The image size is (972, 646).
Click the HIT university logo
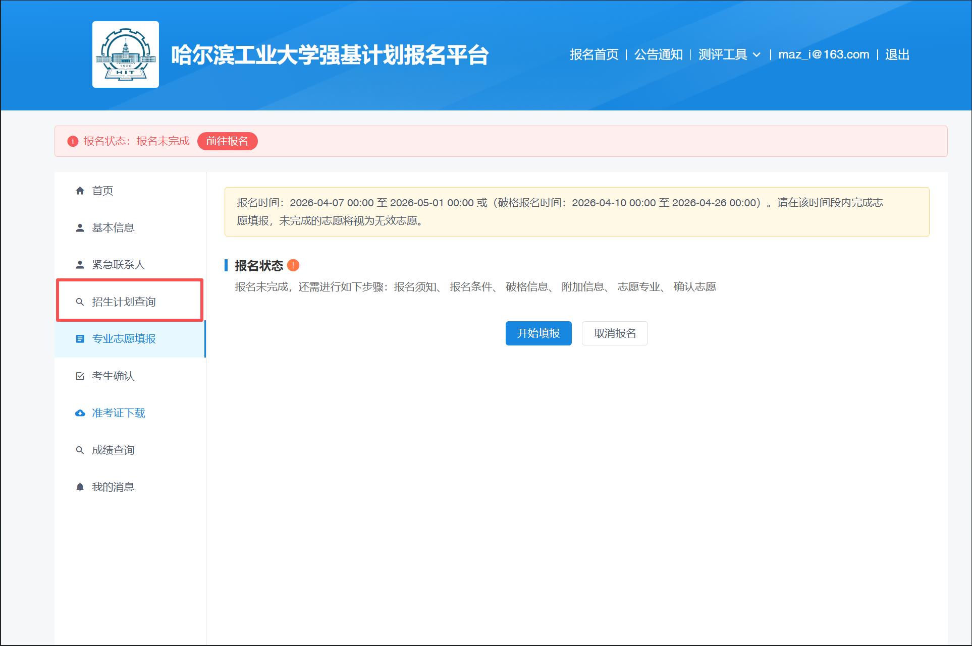click(126, 54)
